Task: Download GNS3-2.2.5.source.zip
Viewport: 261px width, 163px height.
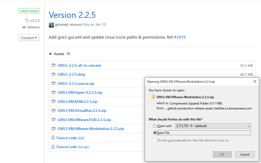Action: click(76, 83)
